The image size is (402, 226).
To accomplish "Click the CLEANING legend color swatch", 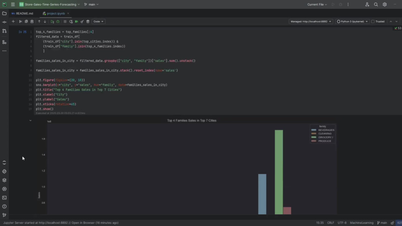I will click(x=314, y=134).
